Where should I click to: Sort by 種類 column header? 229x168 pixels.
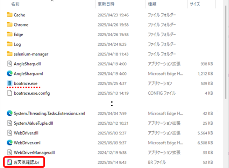click(152, 4)
